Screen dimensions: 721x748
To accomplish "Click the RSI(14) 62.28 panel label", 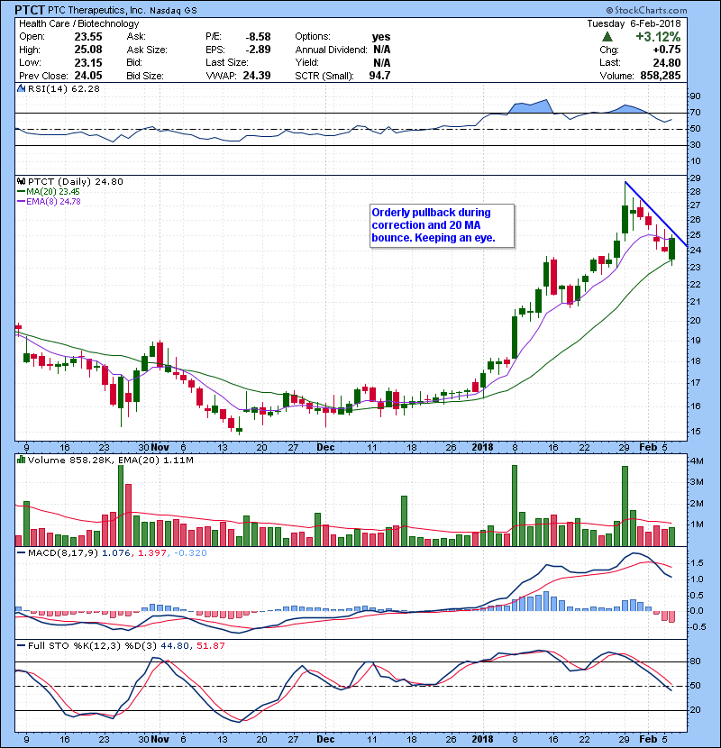I will tap(63, 88).
